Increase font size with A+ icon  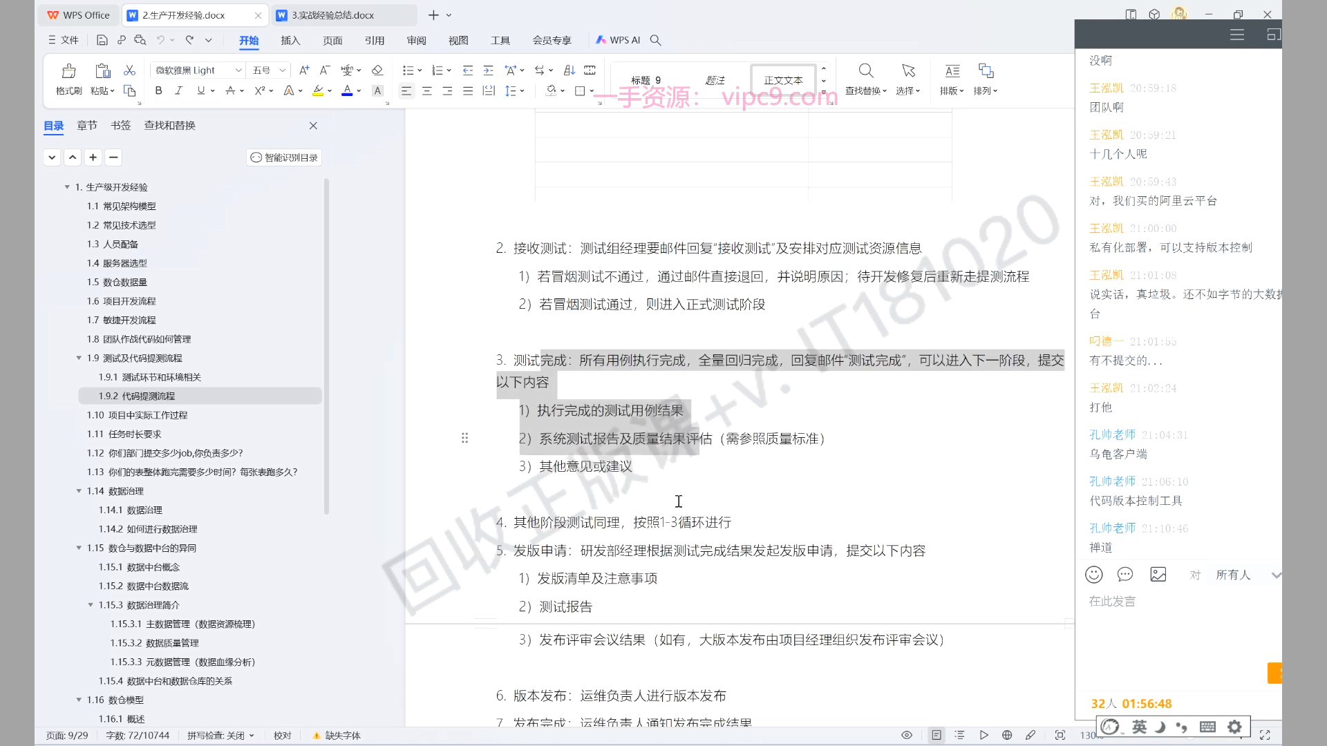(x=304, y=70)
